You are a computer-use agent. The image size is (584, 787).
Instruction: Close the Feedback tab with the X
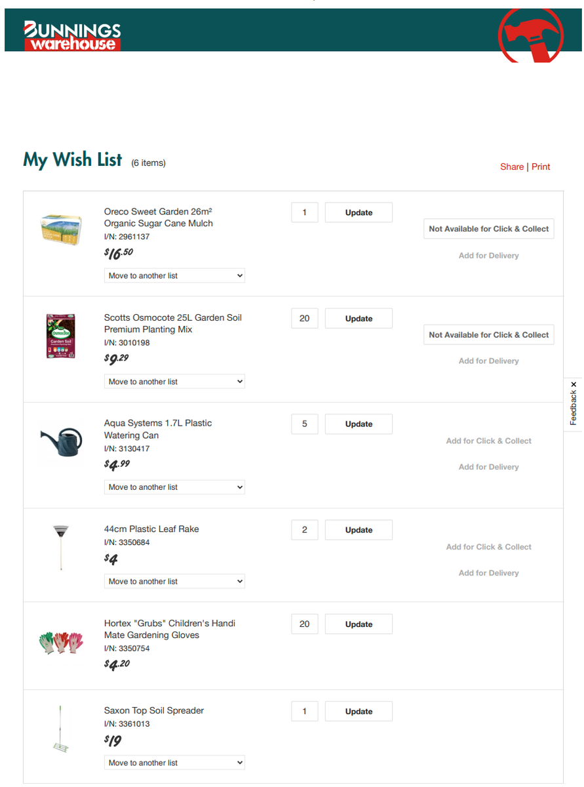574,384
